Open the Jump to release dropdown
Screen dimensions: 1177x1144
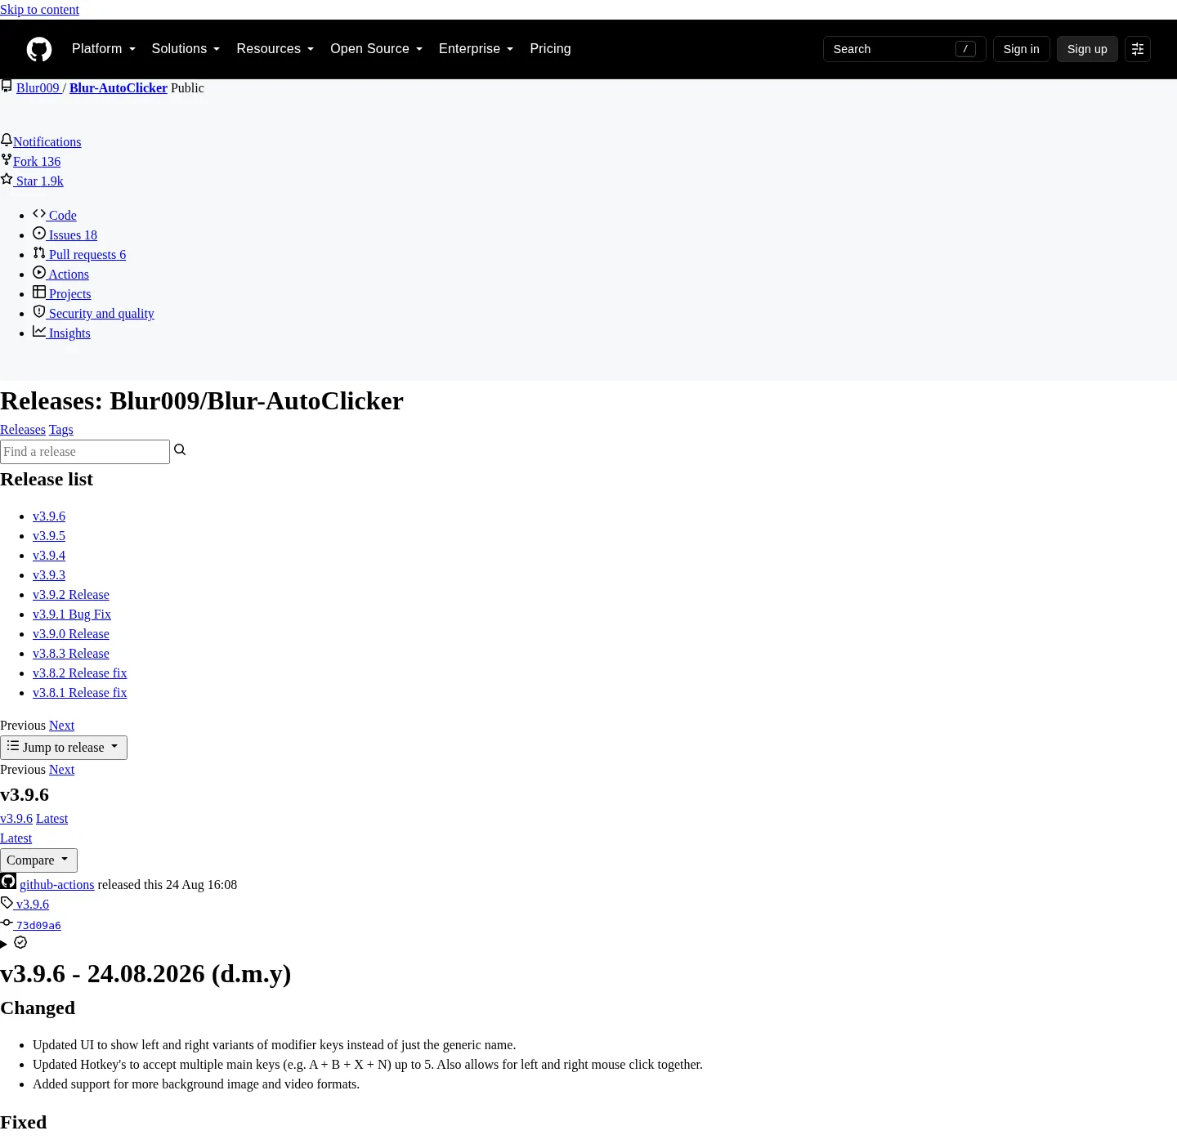coord(64,748)
